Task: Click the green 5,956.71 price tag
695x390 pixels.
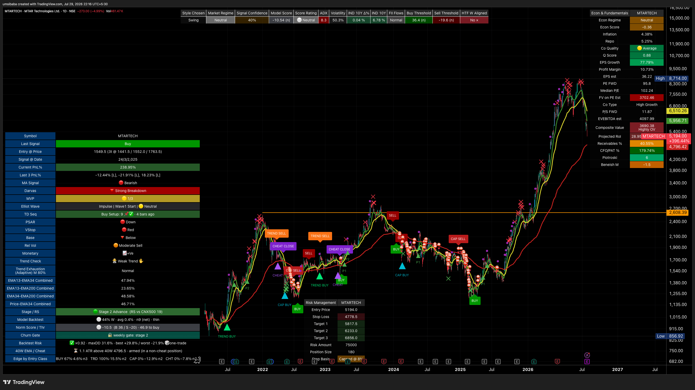Action: click(677, 121)
